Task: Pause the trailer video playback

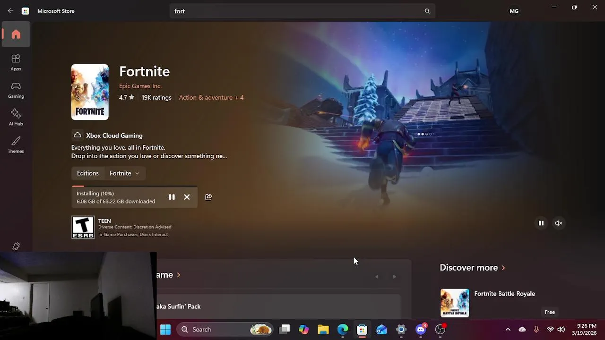Action: 541,223
